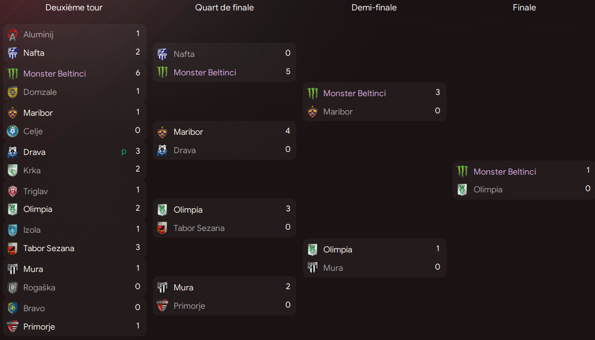The height and width of the screenshot is (340, 595).
Task: Open Mura team name in Demi-finale
Action: coord(333,268)
